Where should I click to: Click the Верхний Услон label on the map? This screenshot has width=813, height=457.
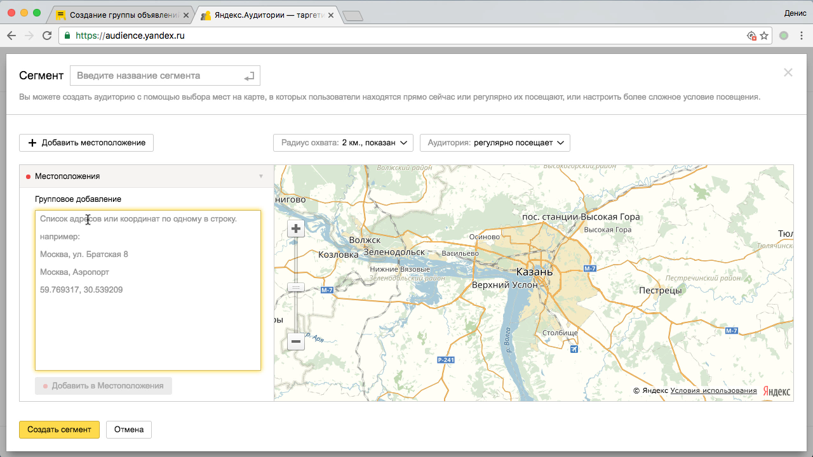tap(505, 285)
